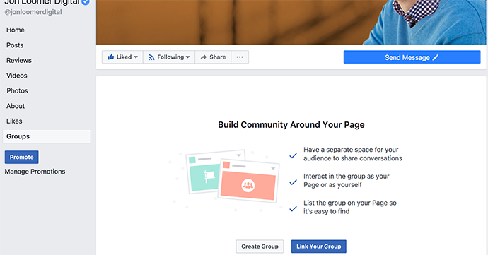Open Manage Promotions link
This screenshot has height=255, width=488.
click(35, 172)
